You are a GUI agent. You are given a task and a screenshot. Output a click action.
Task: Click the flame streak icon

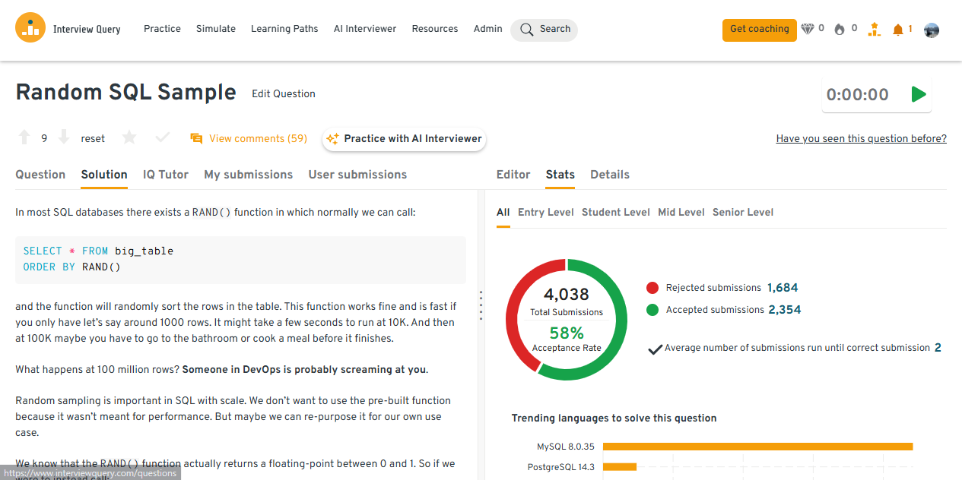[x=840, y=30]
